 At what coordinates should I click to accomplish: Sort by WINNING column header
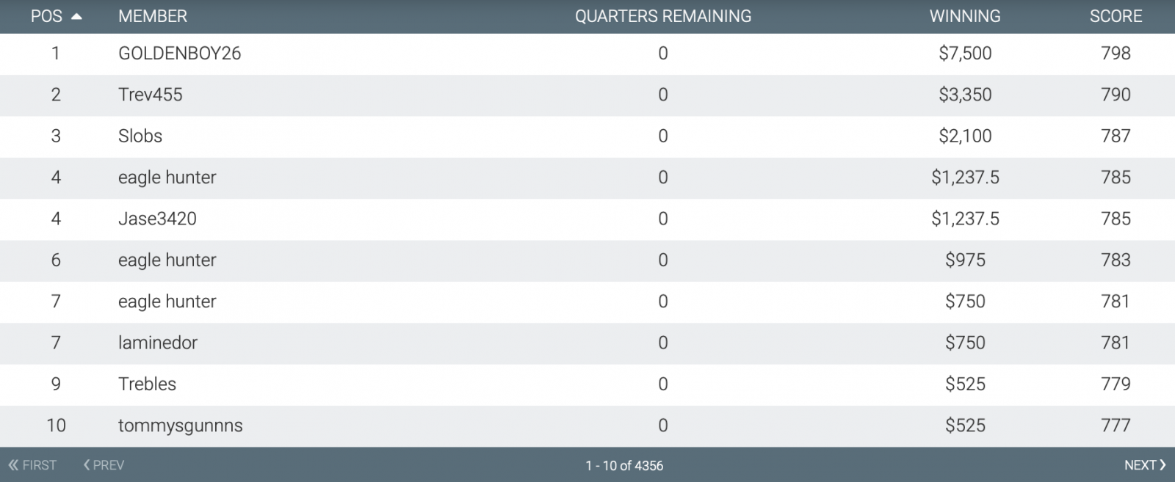pyautogui.click(x=965, y=16)
